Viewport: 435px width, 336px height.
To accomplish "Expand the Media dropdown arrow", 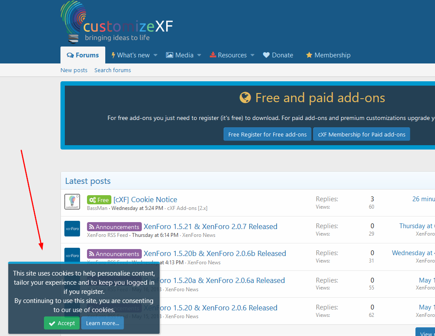I will coord(199,55).
